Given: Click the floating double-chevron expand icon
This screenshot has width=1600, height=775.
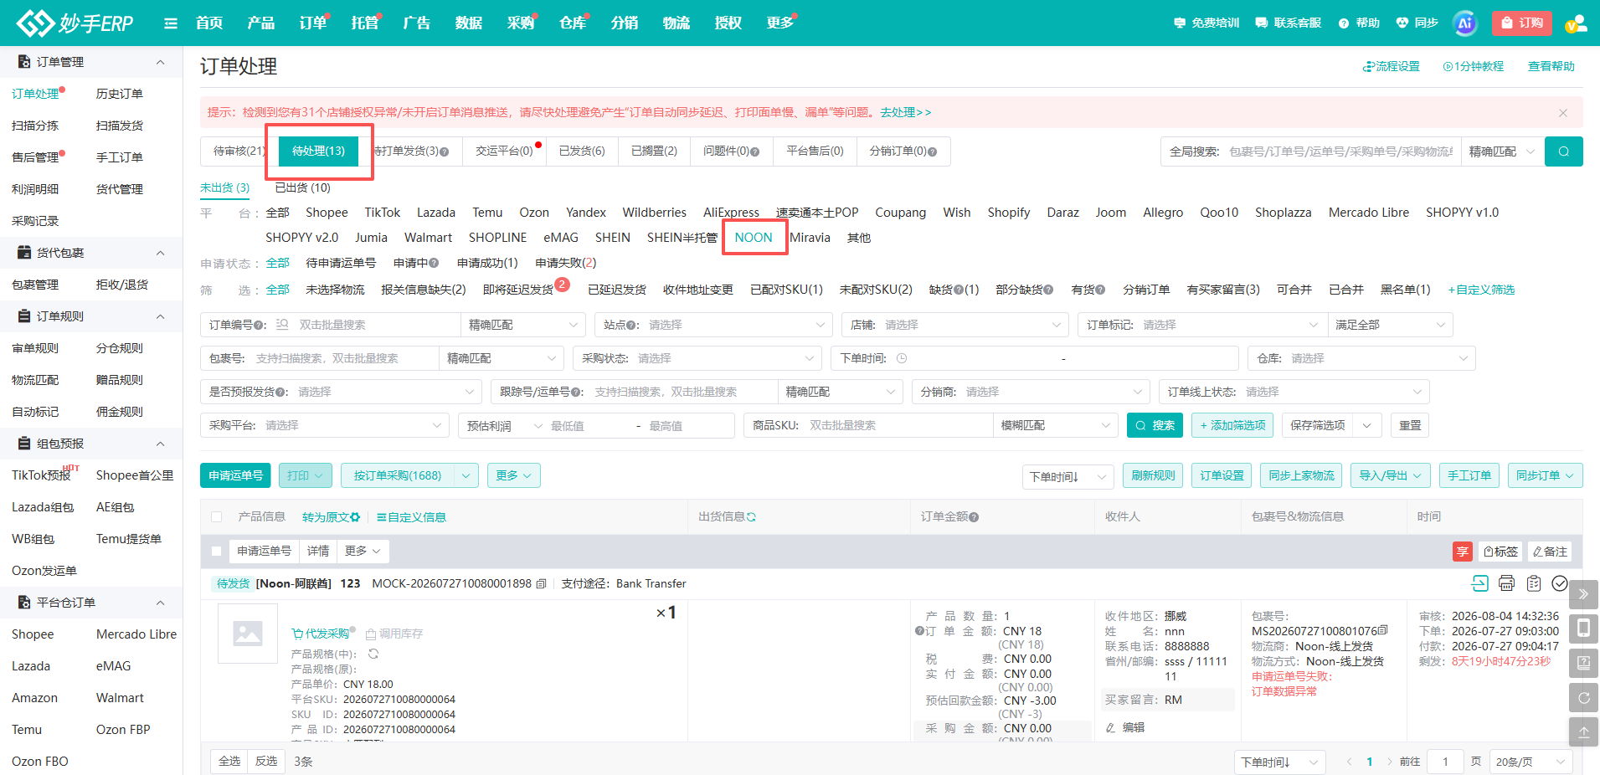Looking at the screenshot, I should pyautogui.click(x=1583, y=594).
